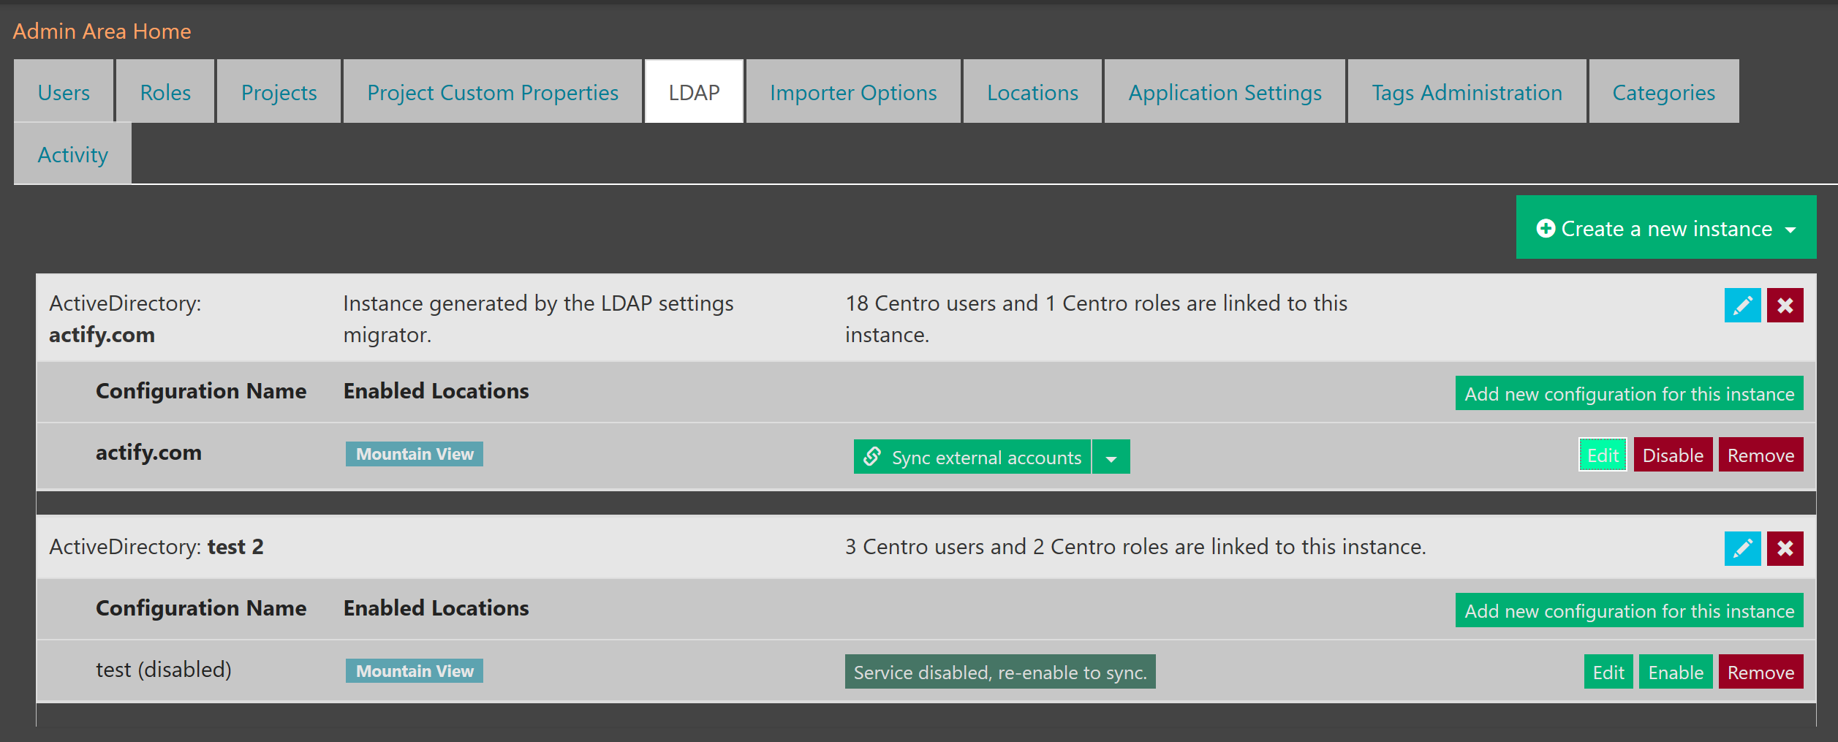Image resolution: width=1838 pixels, height=742 pixels.
Task: Add new configuration for test 2 instance
Action: 1628,611
